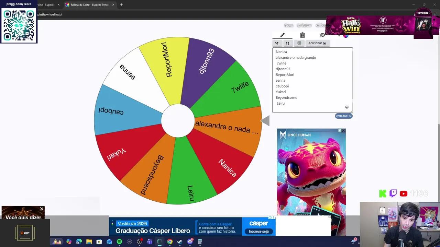
Task: Hide entries using the crossed-eye toggle
Action: (x=322, y=35)
